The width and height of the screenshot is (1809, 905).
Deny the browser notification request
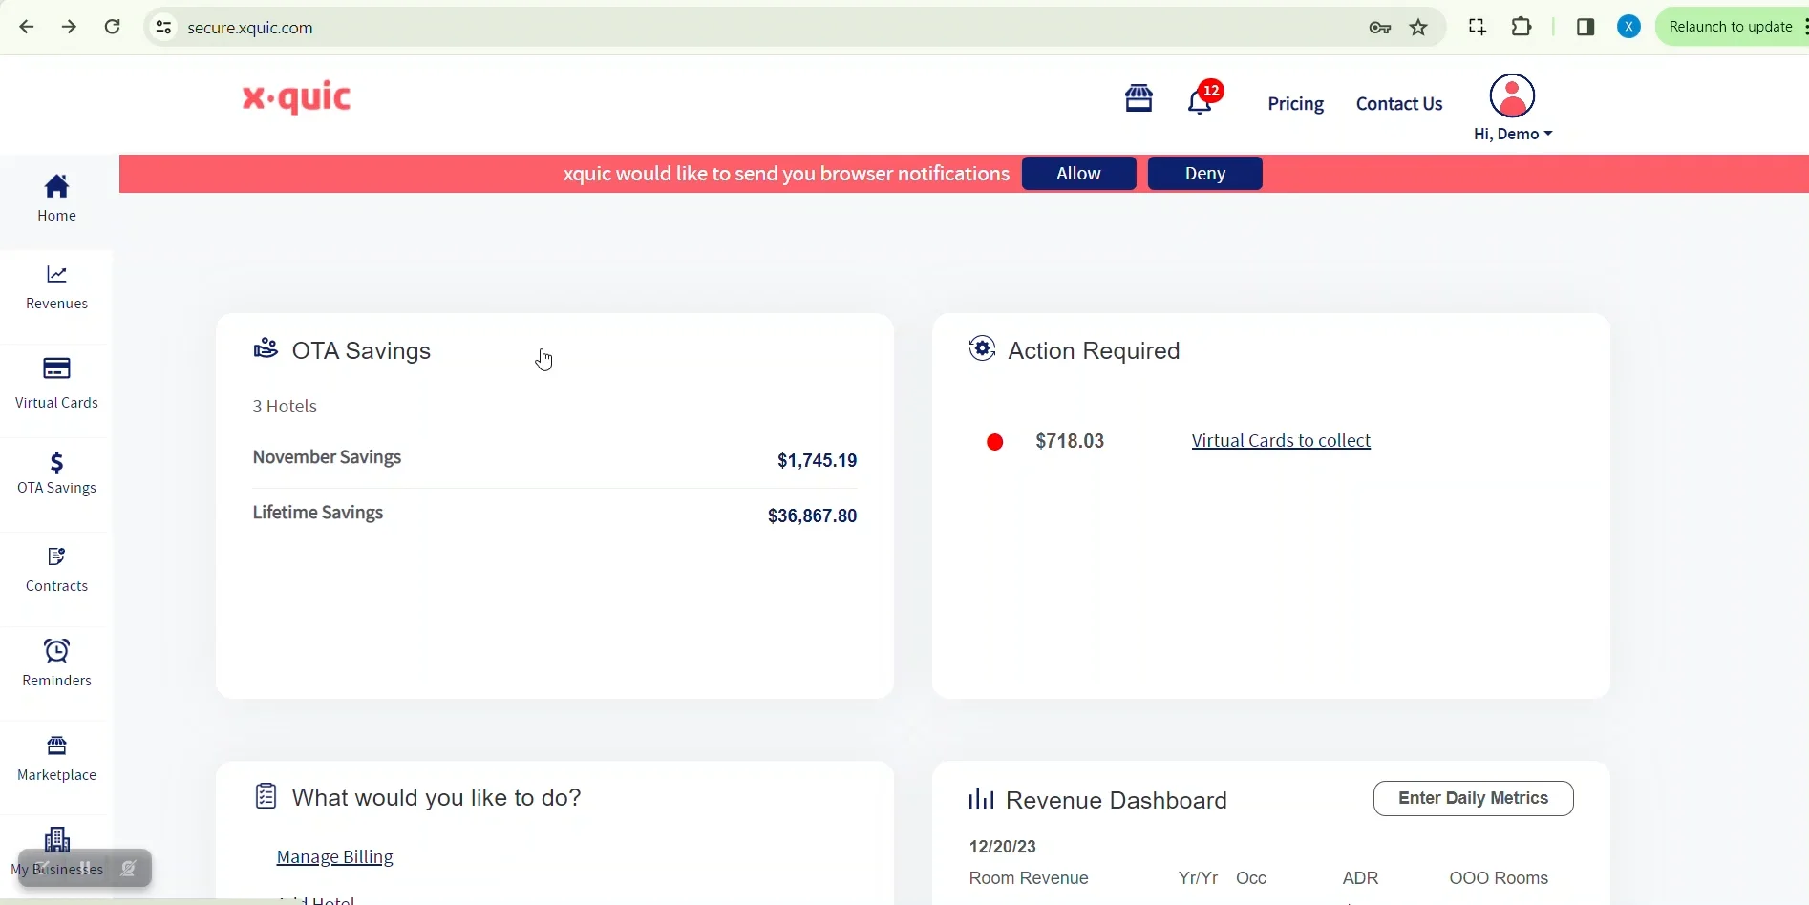coord(1203,174)
